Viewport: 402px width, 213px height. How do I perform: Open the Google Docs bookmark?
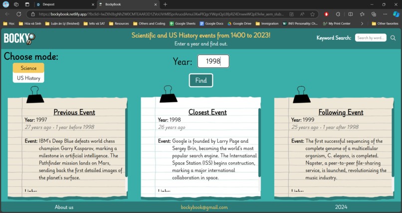pyautogui.click(x=211, y=23)
